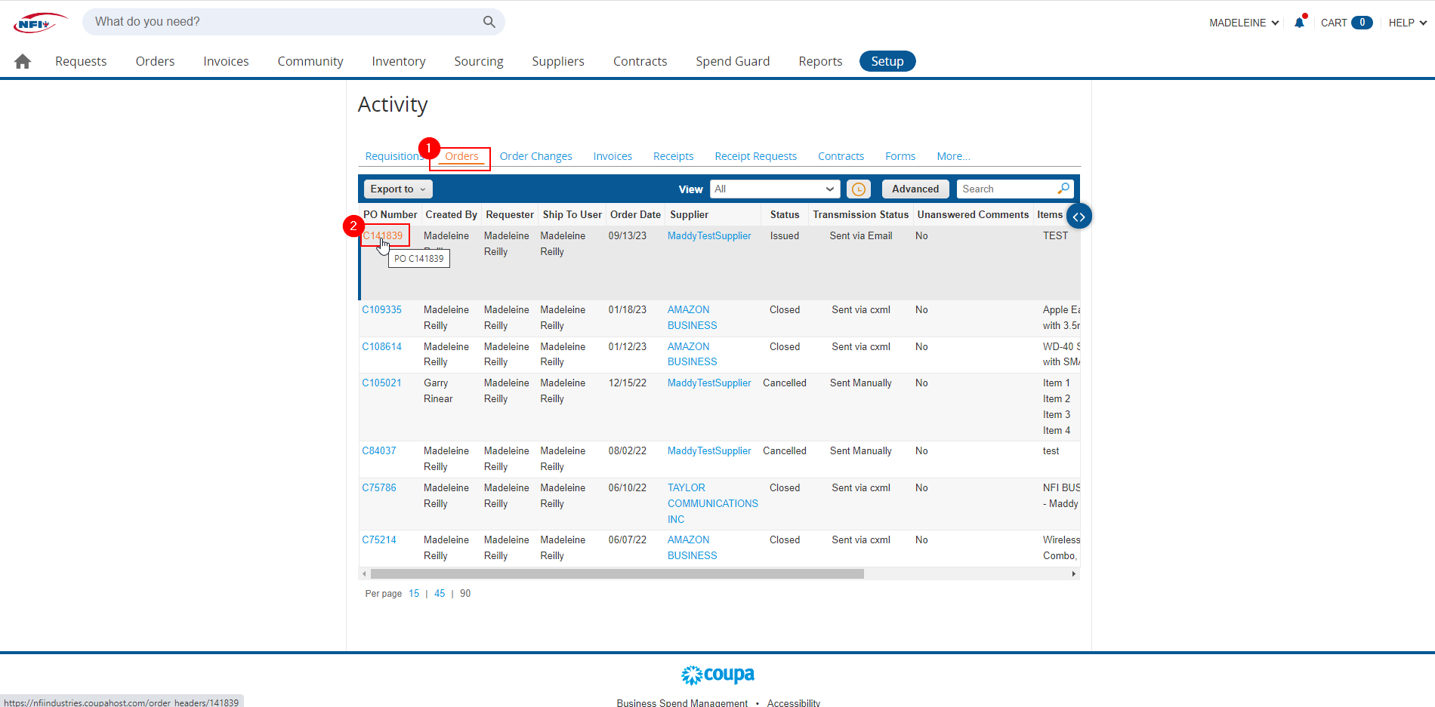Click the horizontal scrollbar left arrow
The height and width of the screenshot is (707, 1435).
coord(364,574)
